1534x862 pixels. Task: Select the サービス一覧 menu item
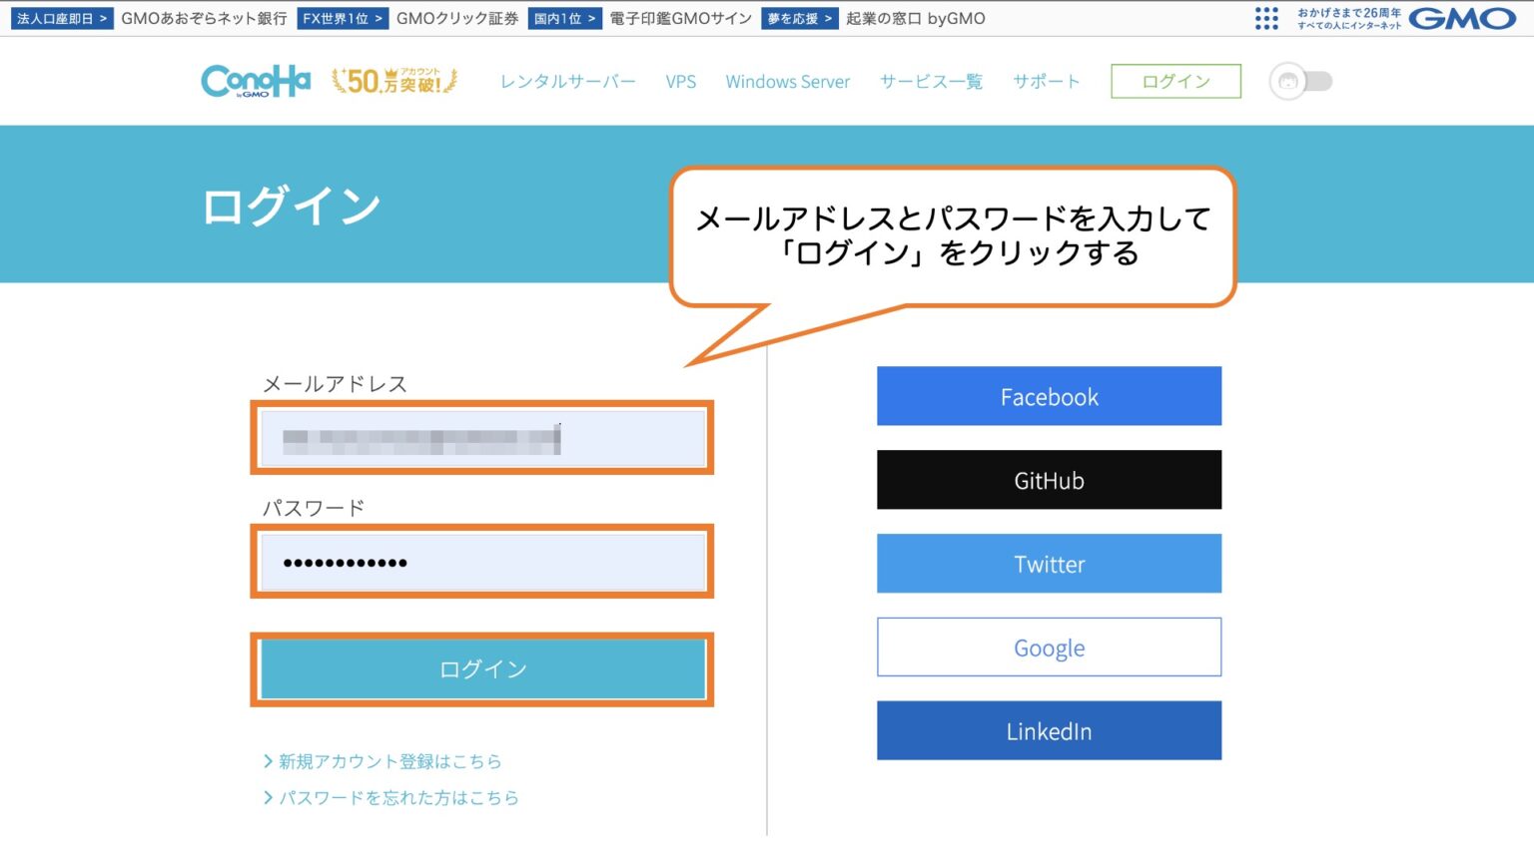click(930, 81)
